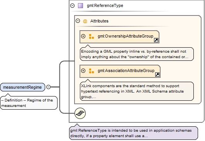Follow the OwnershipAttributeGroup reference arrow
The height and width of the screenshot is (141, 205).
(156, 40)
